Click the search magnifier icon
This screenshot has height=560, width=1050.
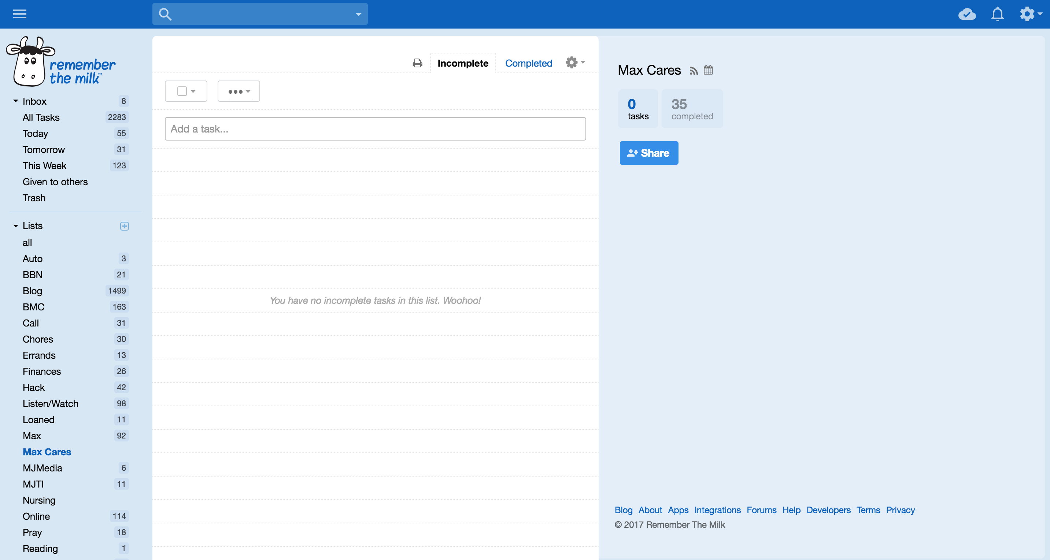pyautogui.click(x=165, y=14)
